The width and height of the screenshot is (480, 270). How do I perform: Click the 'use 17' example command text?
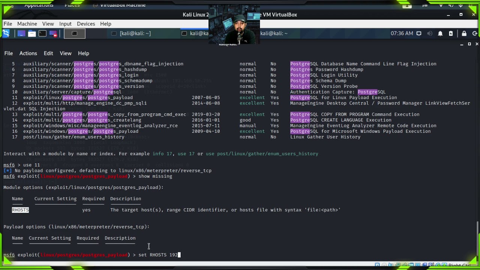point(186,154)
